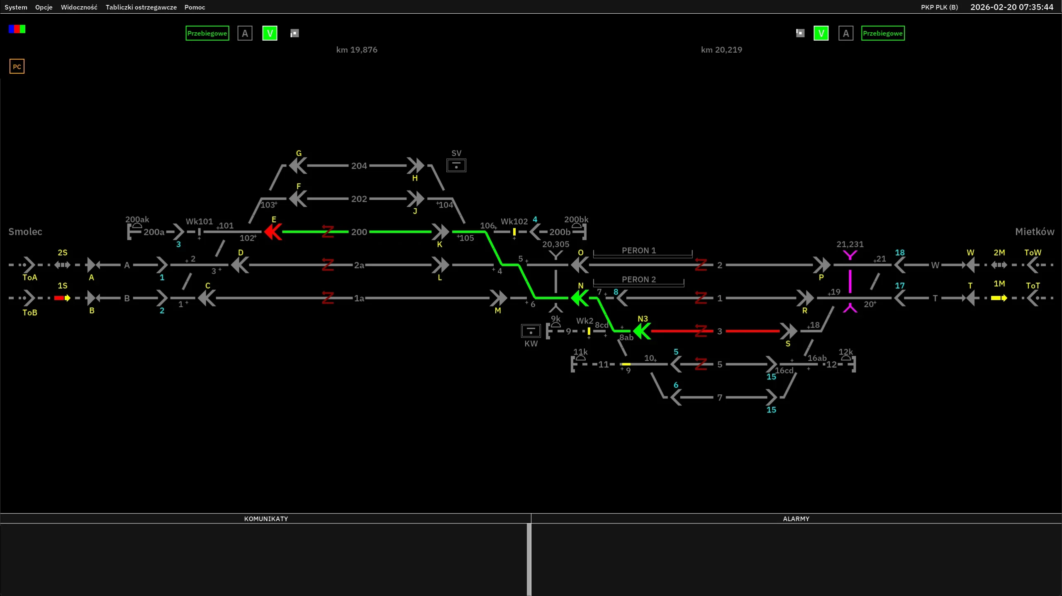Open the Widoczność menu
Viewport: 1062px width, 596px height.
[x=79, y=7]
